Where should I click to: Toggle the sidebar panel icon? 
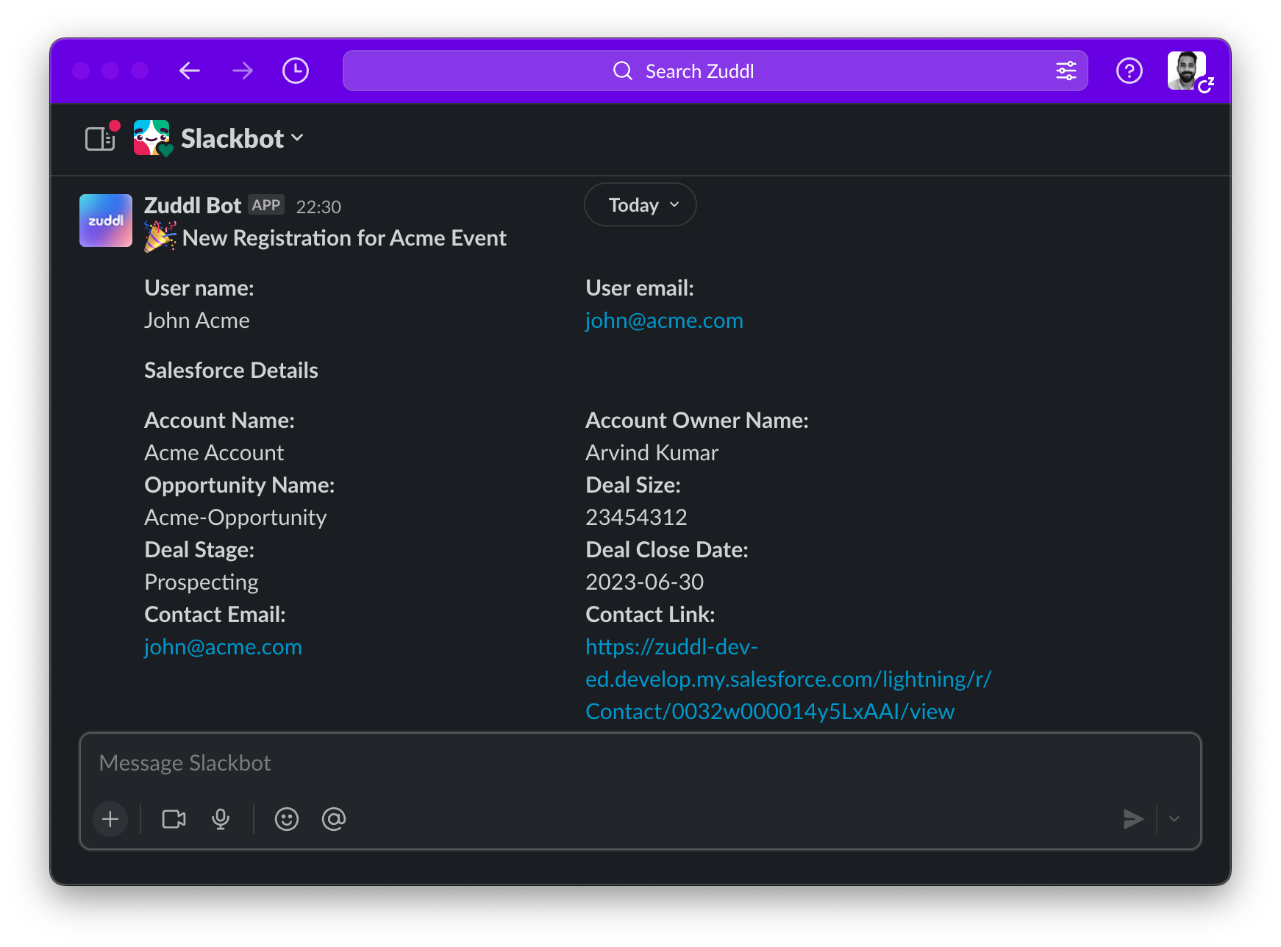point(101,138)
